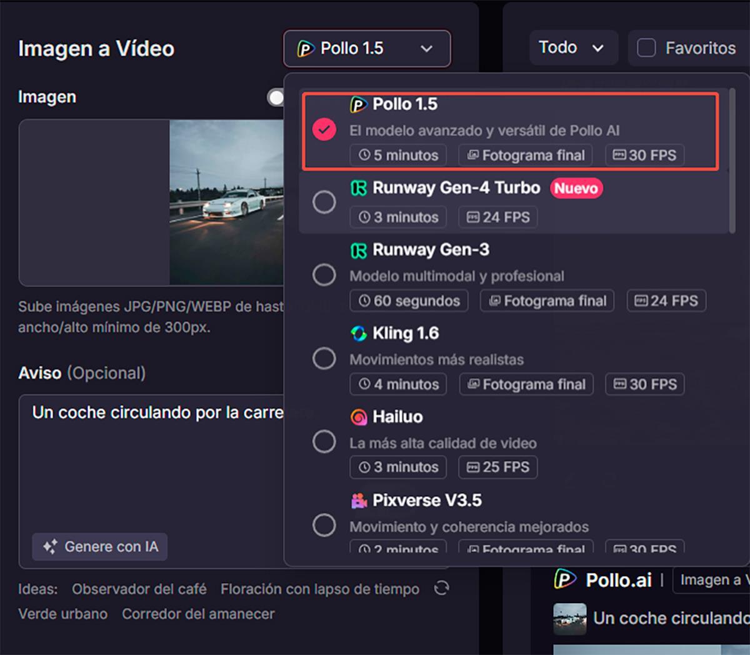The height and width of the screenshot is (655, 750).
Task: Click the Runway Gen-3 logo icon
Action: tap(358, 250)
